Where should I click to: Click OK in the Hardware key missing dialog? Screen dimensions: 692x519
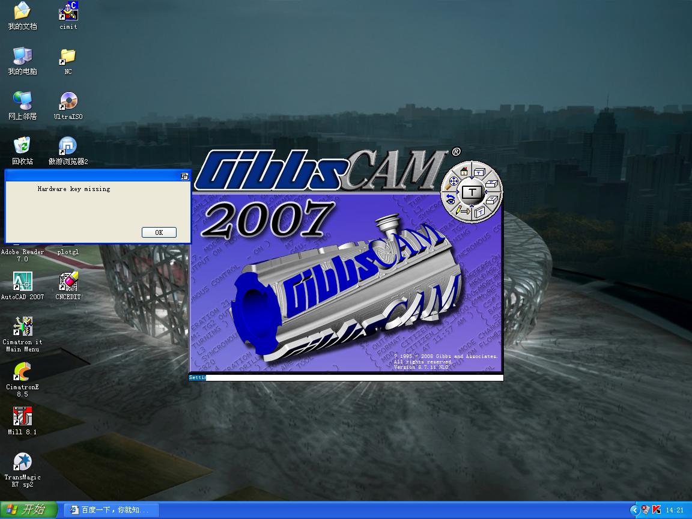click(159, 232)
